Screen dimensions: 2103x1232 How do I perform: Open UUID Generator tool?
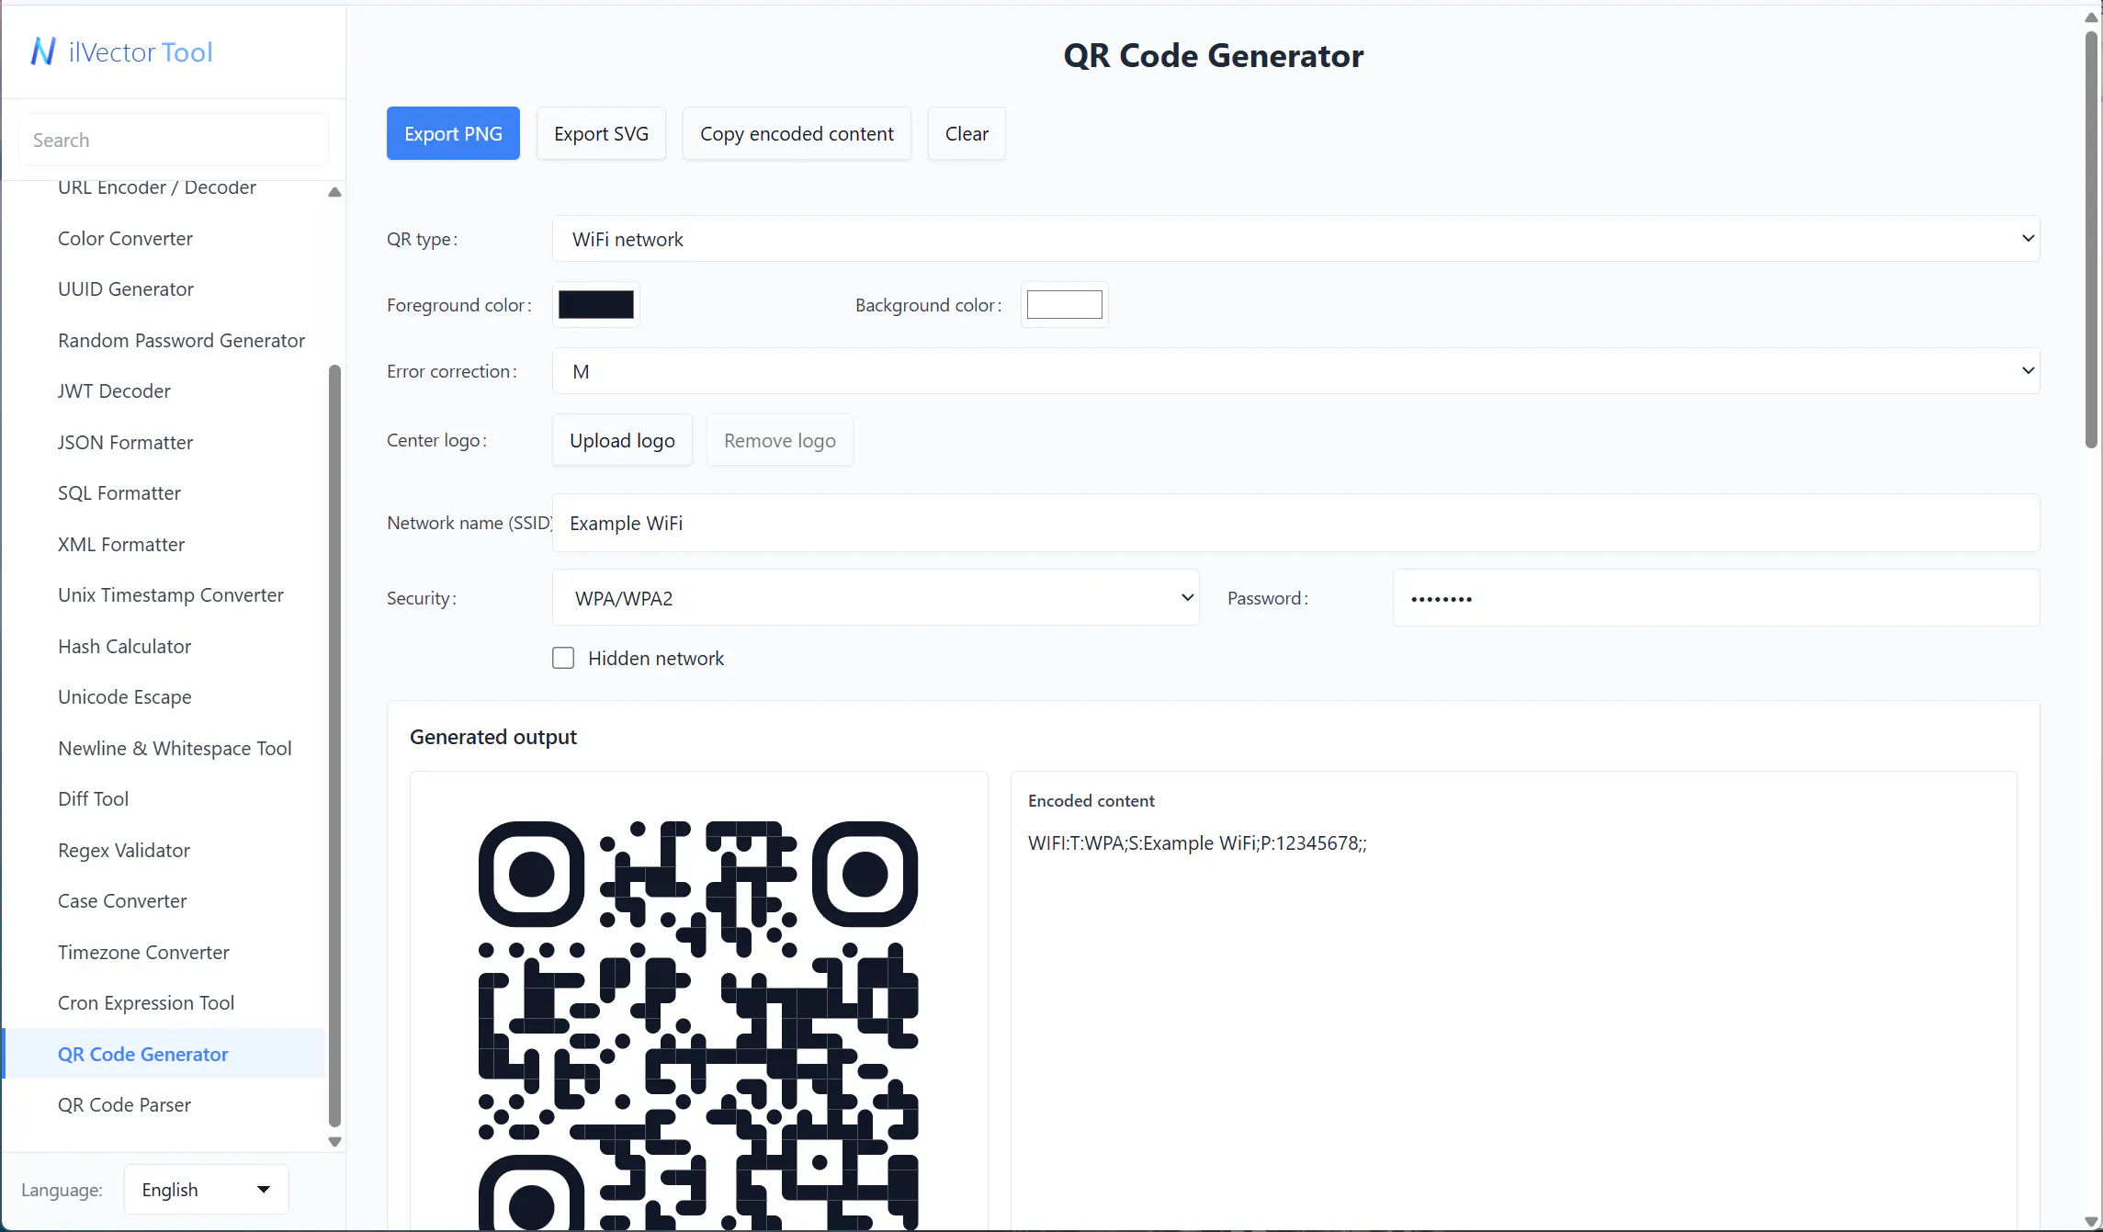tap(126, 288)
